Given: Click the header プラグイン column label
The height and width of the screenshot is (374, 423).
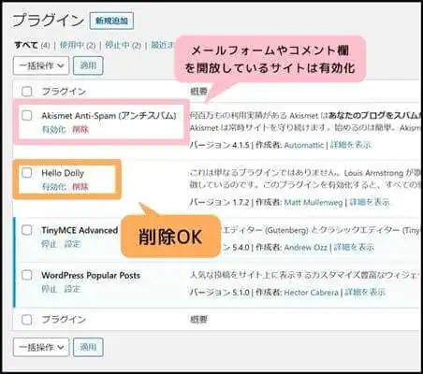Looking at the screenshot, I should [64, 92].
